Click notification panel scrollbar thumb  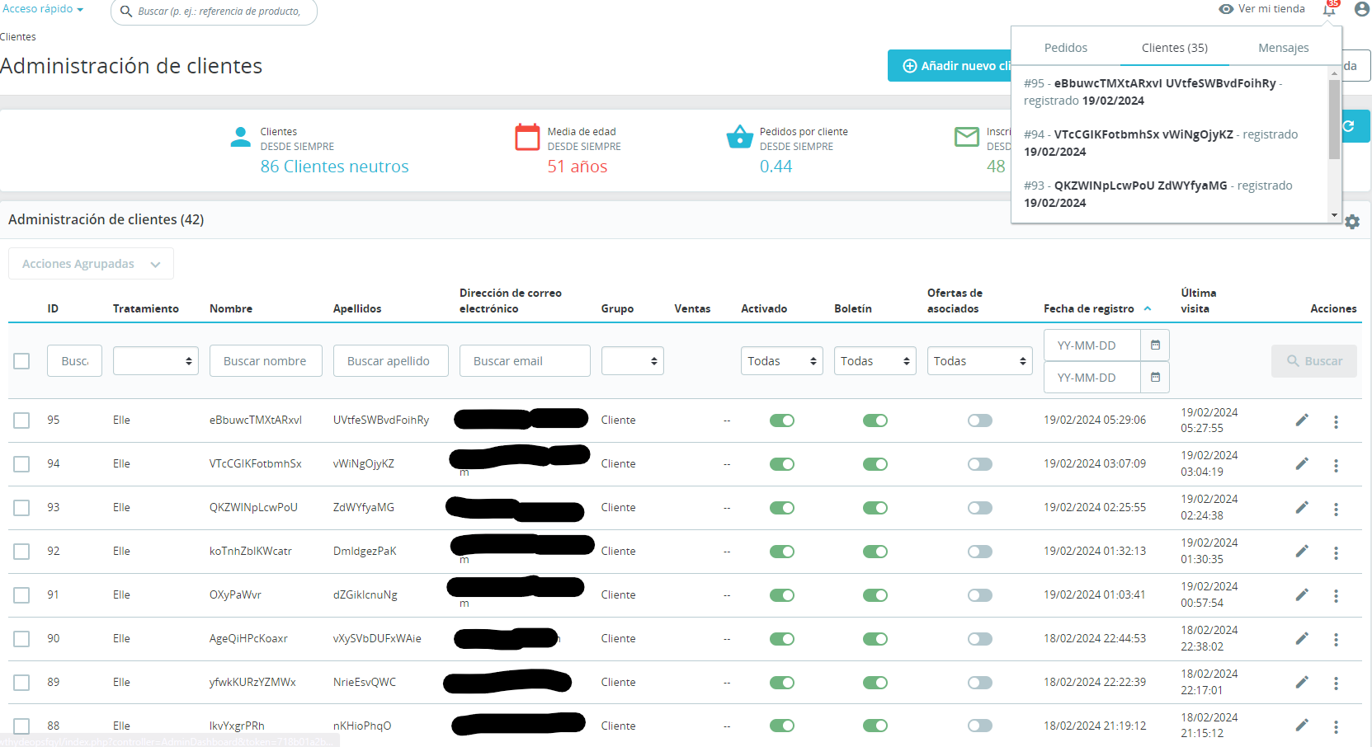point(1334,120)
